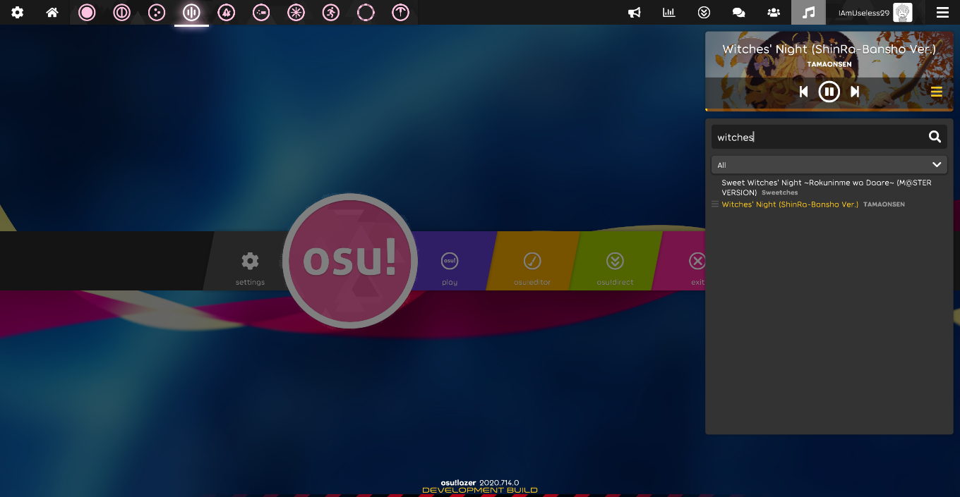Select the osu!catch ruleset icon
Image resolution: width=960 pixels, height=497 pixels.
pos(157,12)
